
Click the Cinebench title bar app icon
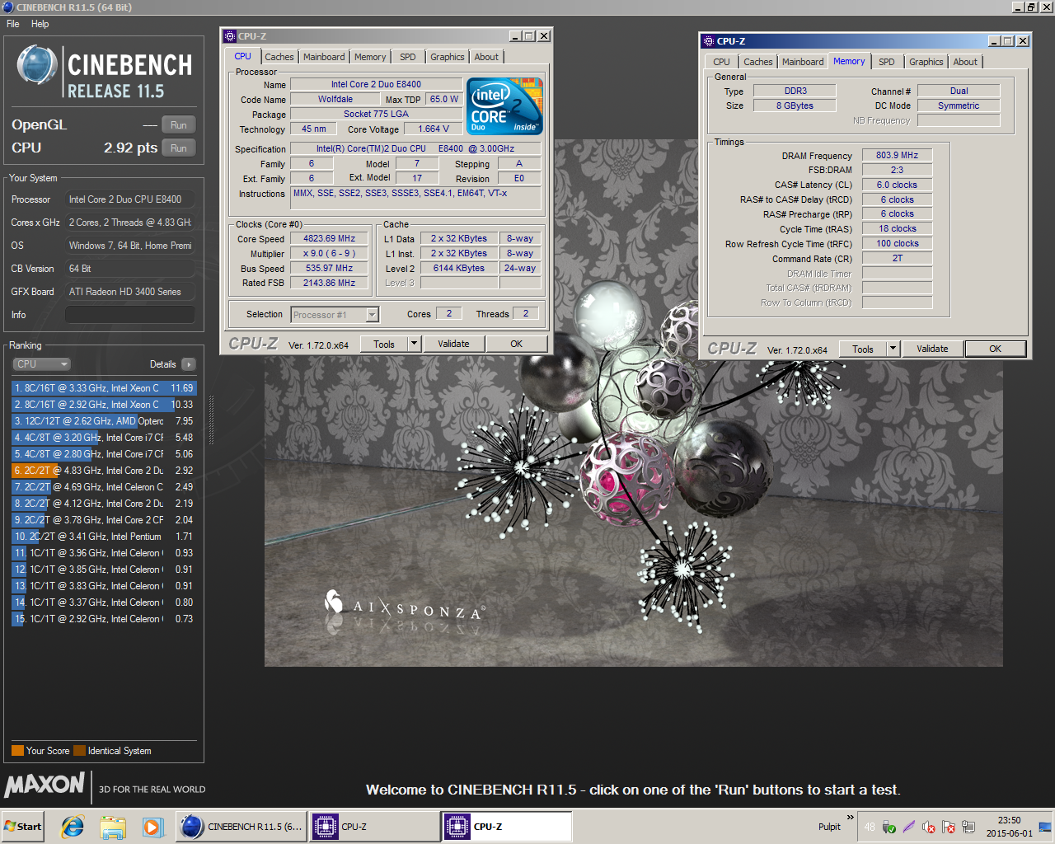pyautogui.click(x=8, y=7)
